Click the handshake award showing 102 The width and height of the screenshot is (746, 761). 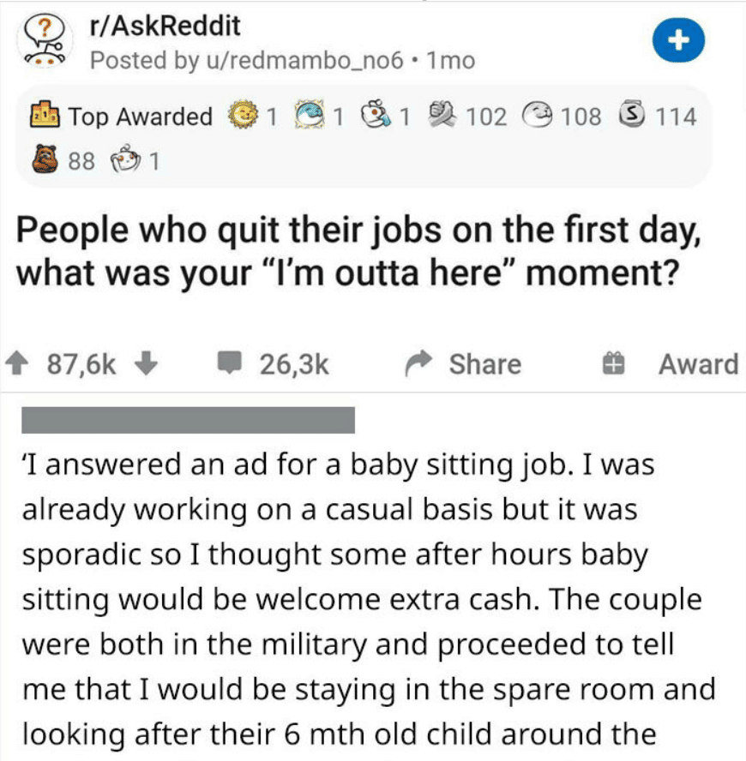442,115
